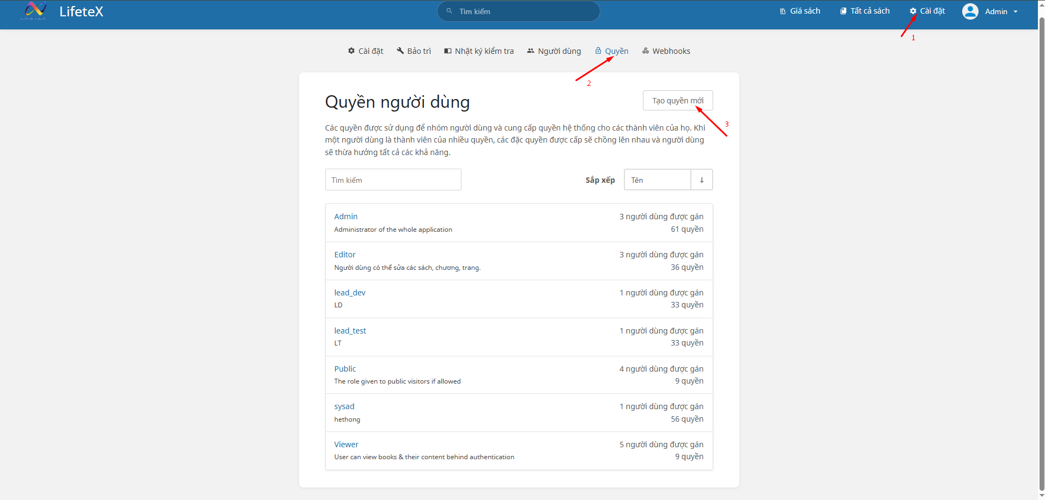Toggle sort direction arrow button
The image size is (1045, 500).
[x=701, y=180]
